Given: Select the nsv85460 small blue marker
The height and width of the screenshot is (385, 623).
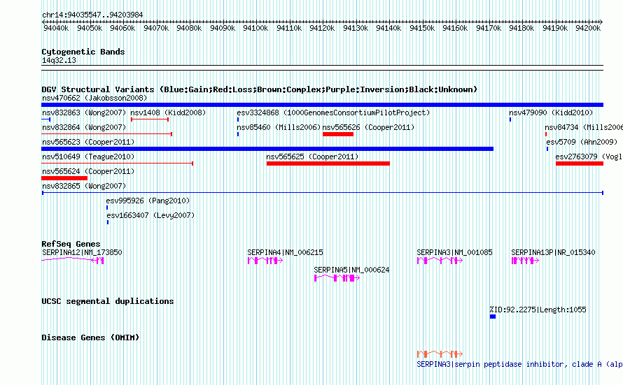Looking at the screenshot, I should (x=238, y=134).
